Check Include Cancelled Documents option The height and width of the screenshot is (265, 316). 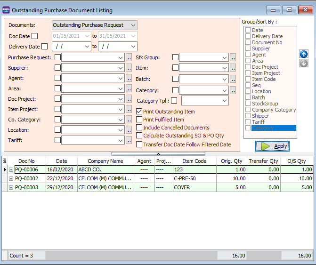pyautogui.click(x=139, y=128)
